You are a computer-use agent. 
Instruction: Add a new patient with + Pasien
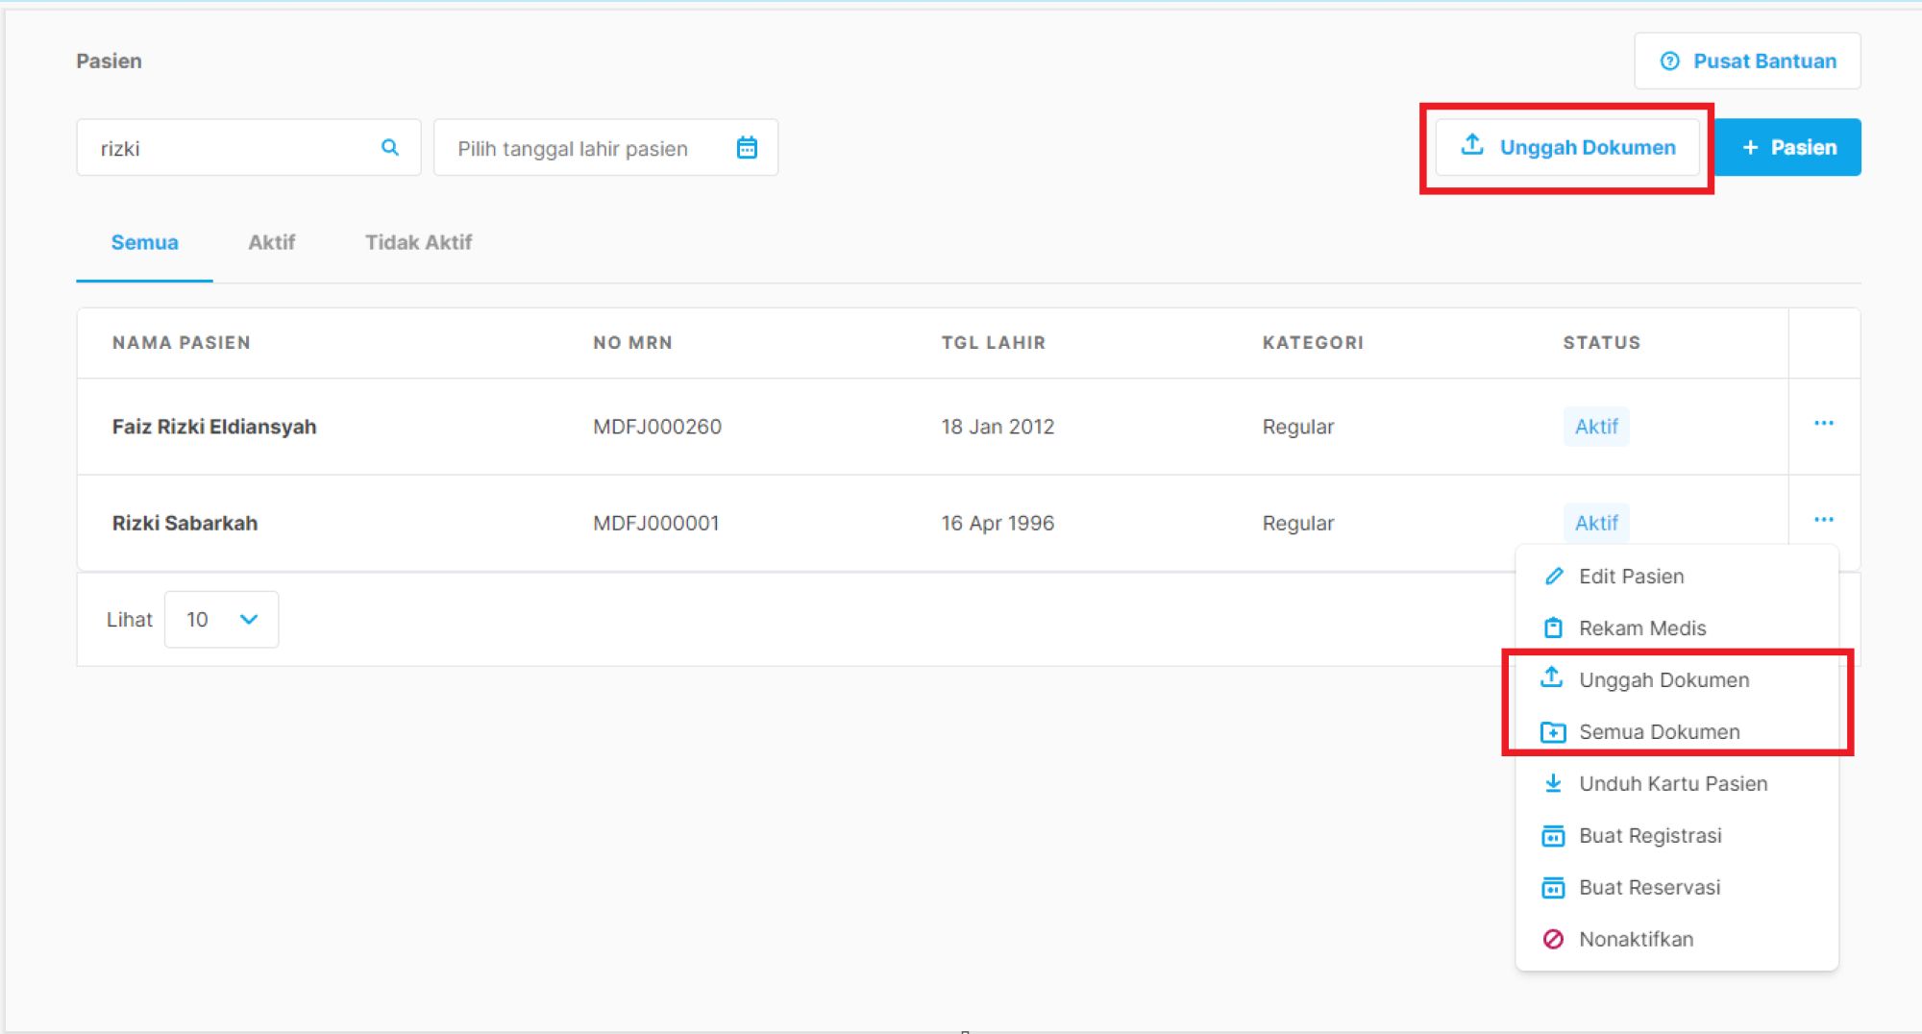[1788, 147]
